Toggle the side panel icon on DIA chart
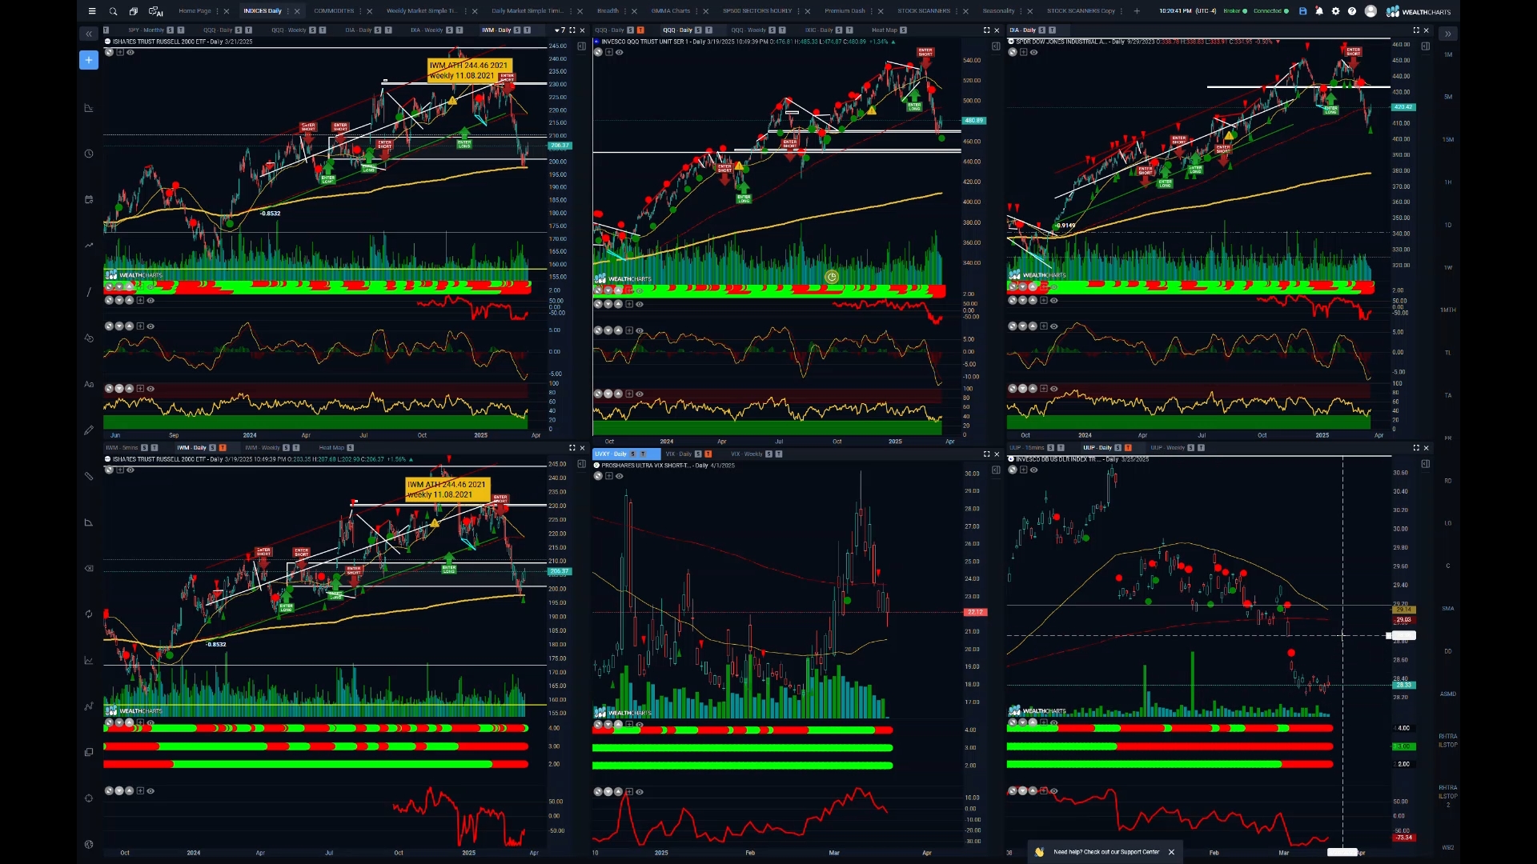Screen dimensions: 1537x864 (1426, 46)
